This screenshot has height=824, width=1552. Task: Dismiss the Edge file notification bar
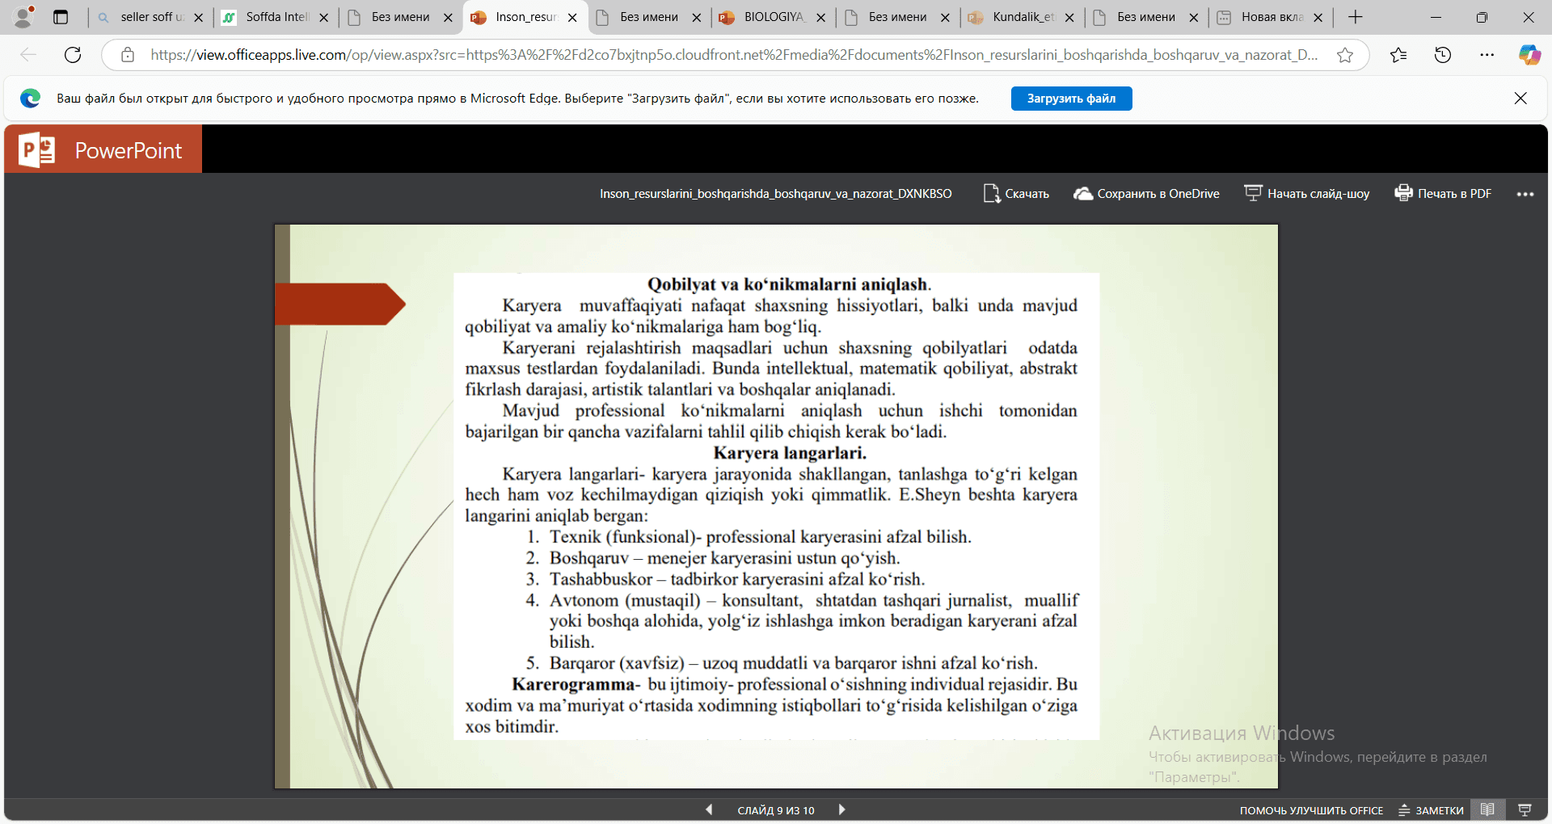pos(1520,99)
